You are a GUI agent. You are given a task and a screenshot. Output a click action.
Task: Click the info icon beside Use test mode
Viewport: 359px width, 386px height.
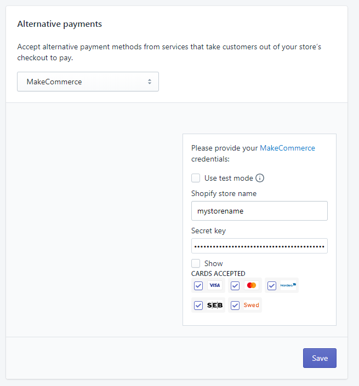coord(260,178)
